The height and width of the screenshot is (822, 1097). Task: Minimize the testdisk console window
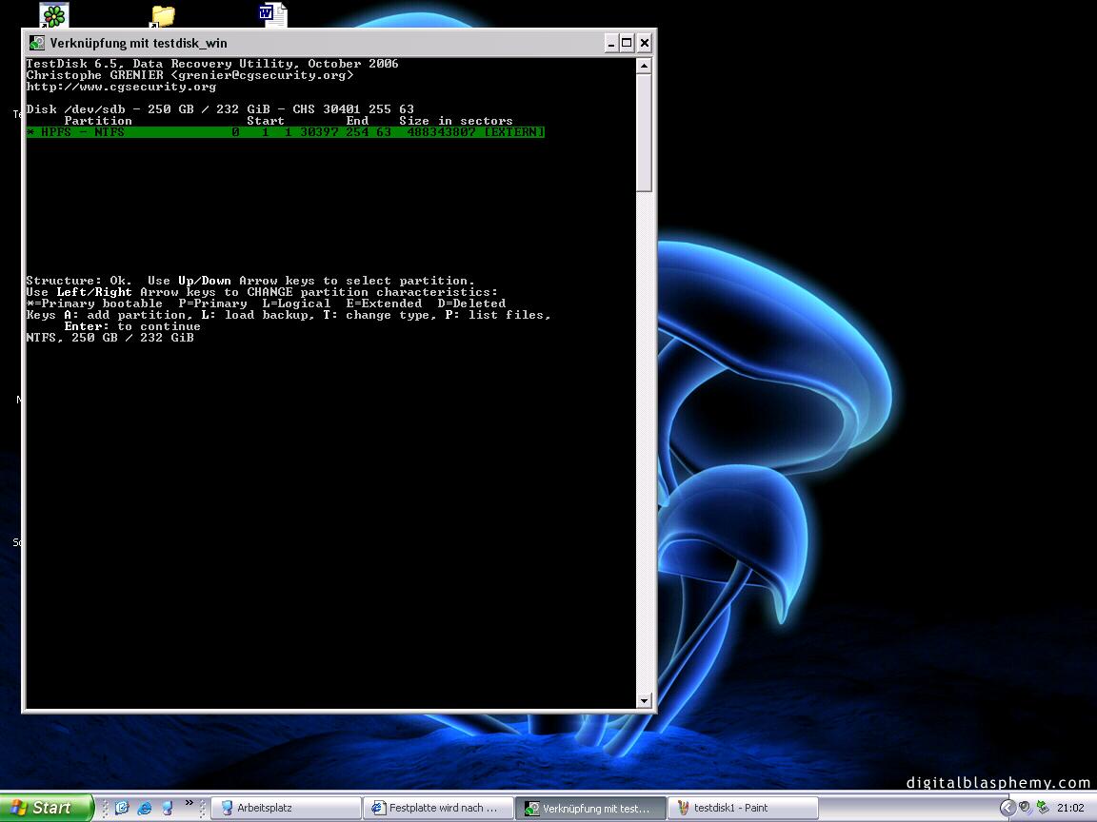click(x=610, y=44)
